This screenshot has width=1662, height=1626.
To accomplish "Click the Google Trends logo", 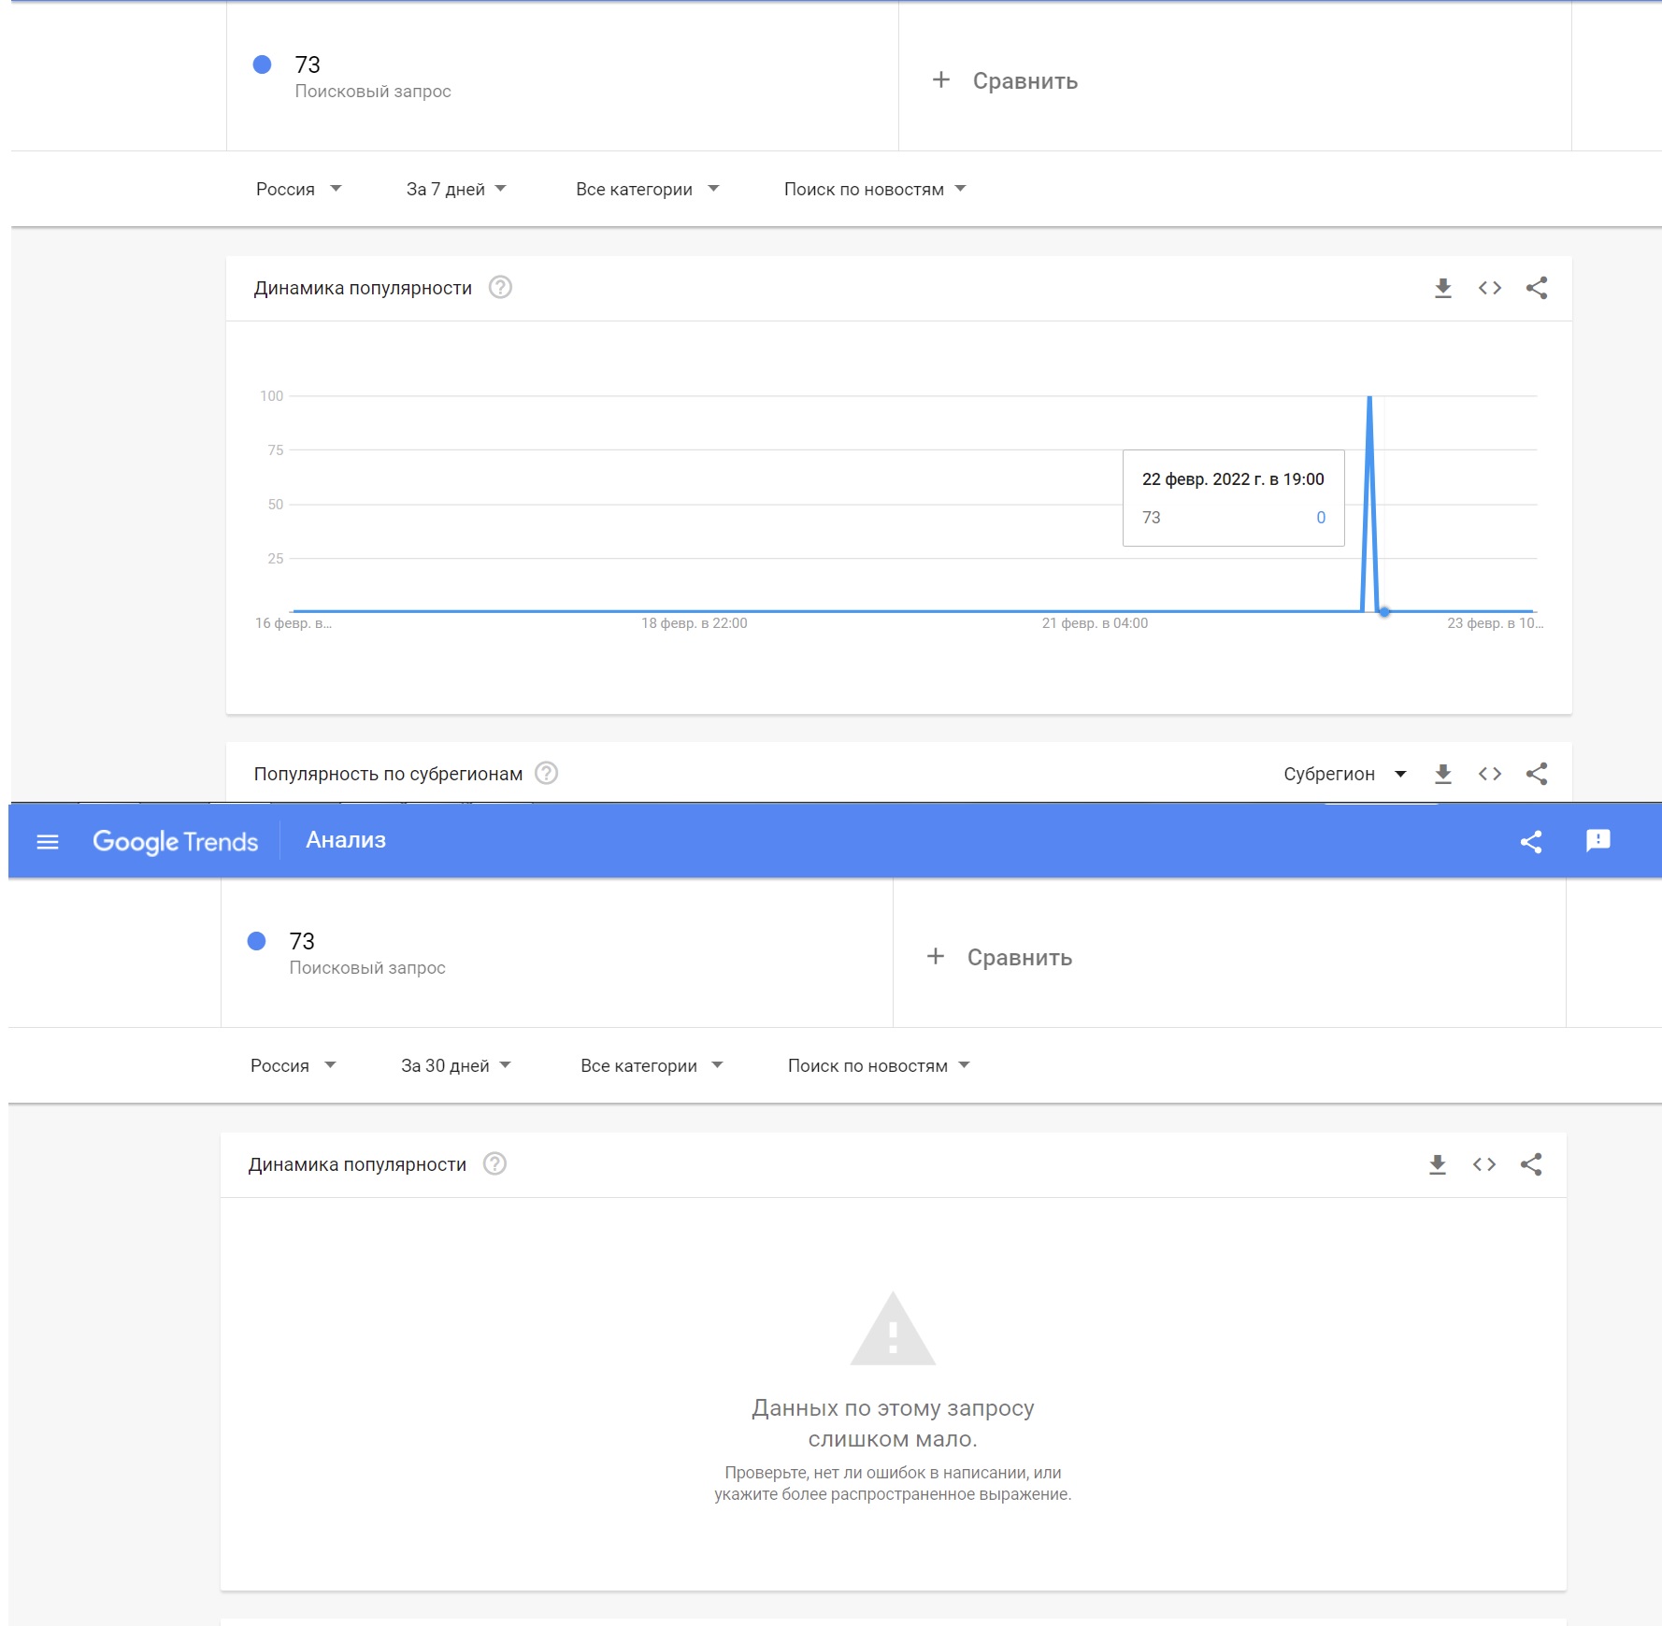I will pos(175,841).
